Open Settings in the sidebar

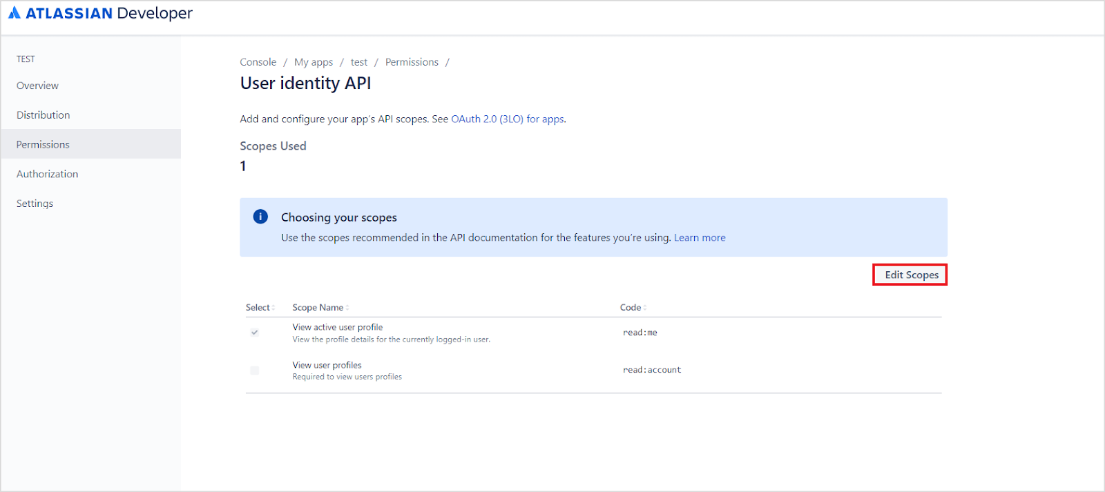pos(35,204)
